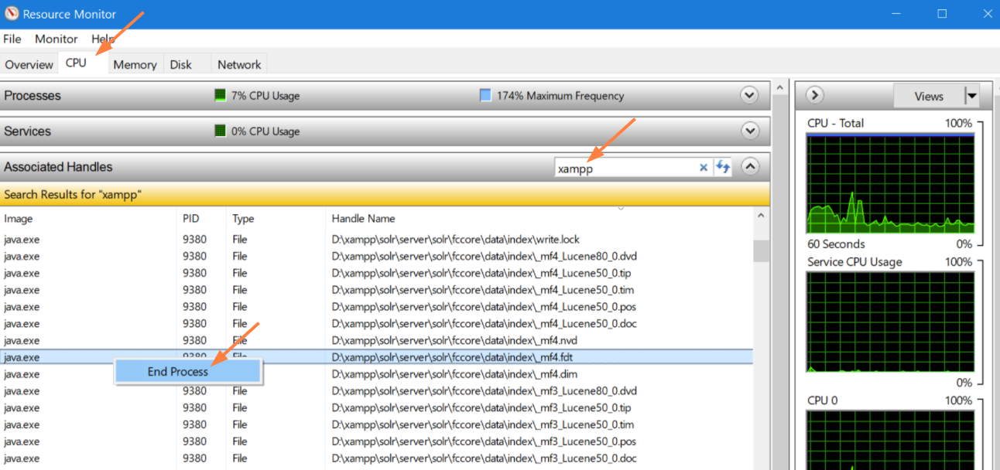The image size is (1000, 470).
Task: Open the File menu
Action: click(x=12, y=39)
